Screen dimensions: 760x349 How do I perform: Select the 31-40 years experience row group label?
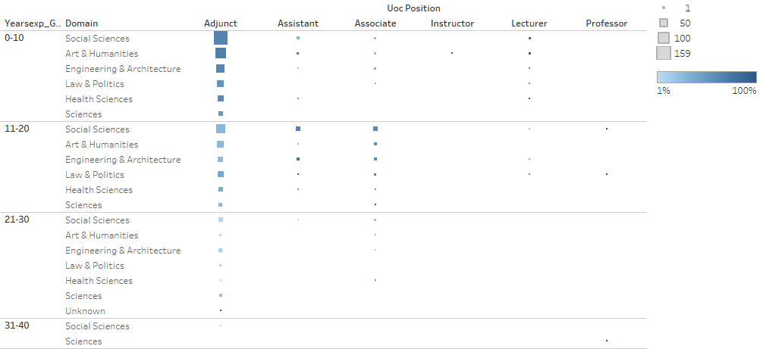pyautogui.click(x=17, y=326)
